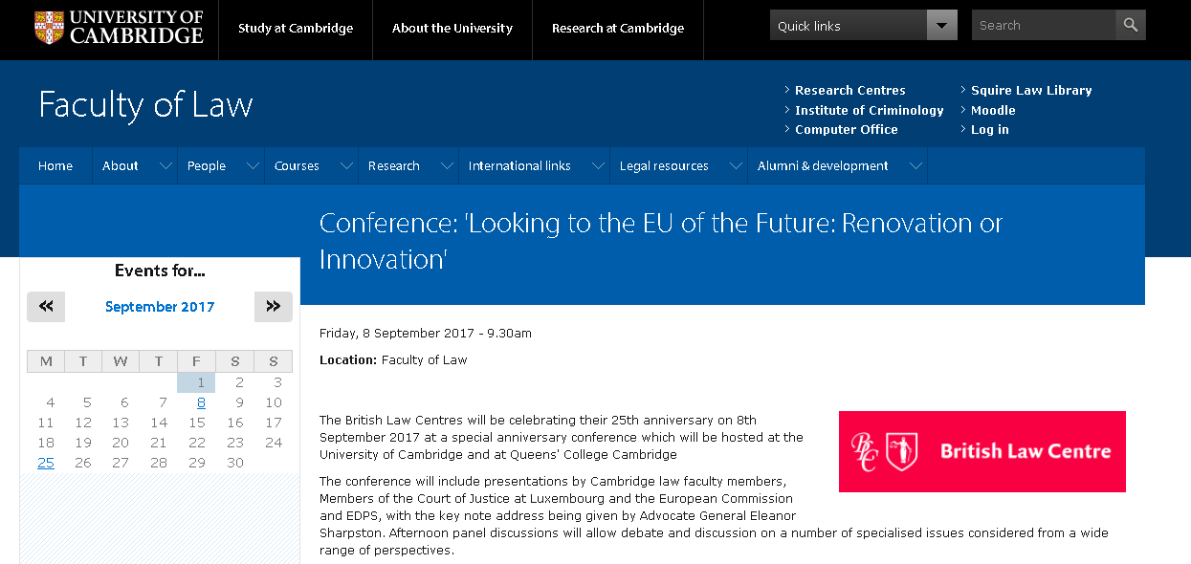
Task: Click into the Search input field
Action: (x=1044, y=26)
